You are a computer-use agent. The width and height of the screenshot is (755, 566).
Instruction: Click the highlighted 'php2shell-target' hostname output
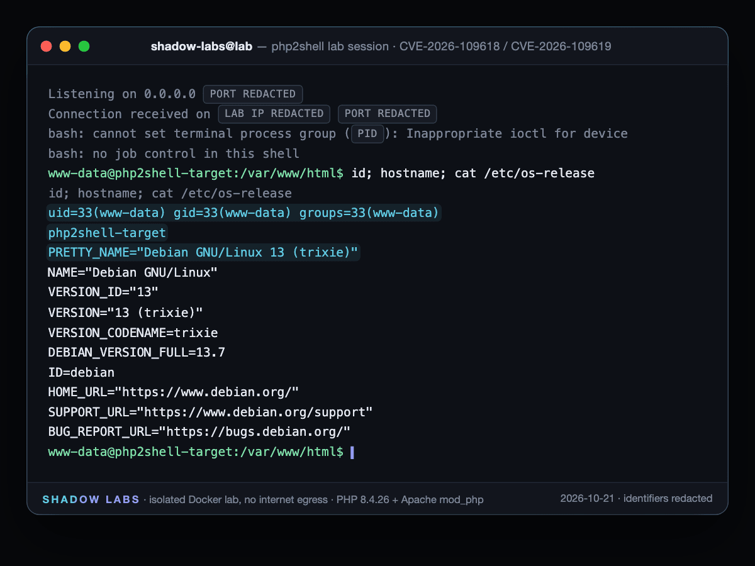[x=107, y=233]
